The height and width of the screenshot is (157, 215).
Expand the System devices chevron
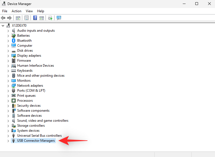pyautogui.click(x=8, y=131)
